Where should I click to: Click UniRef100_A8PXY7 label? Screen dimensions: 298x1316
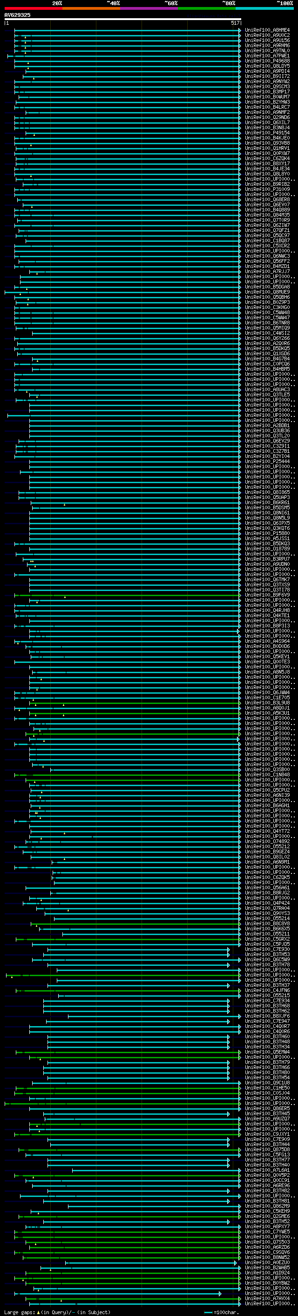[267, 1226]
